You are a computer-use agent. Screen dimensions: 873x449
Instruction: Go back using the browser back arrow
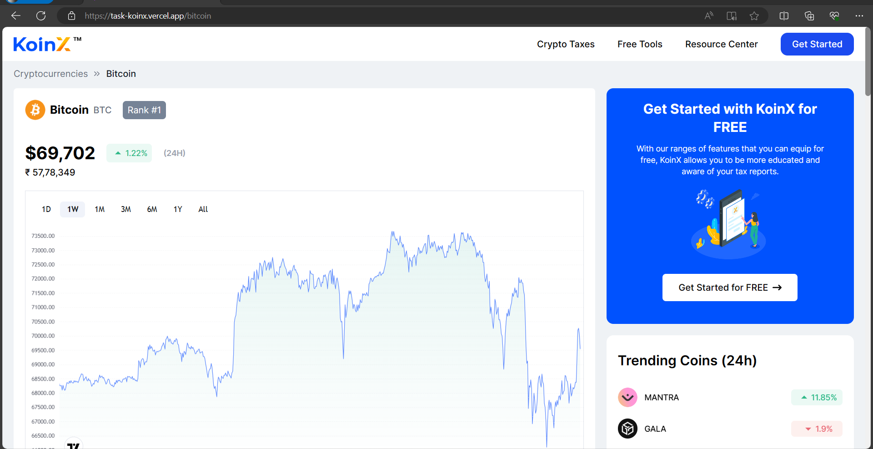pyautogui.click(x=16, y=16)
